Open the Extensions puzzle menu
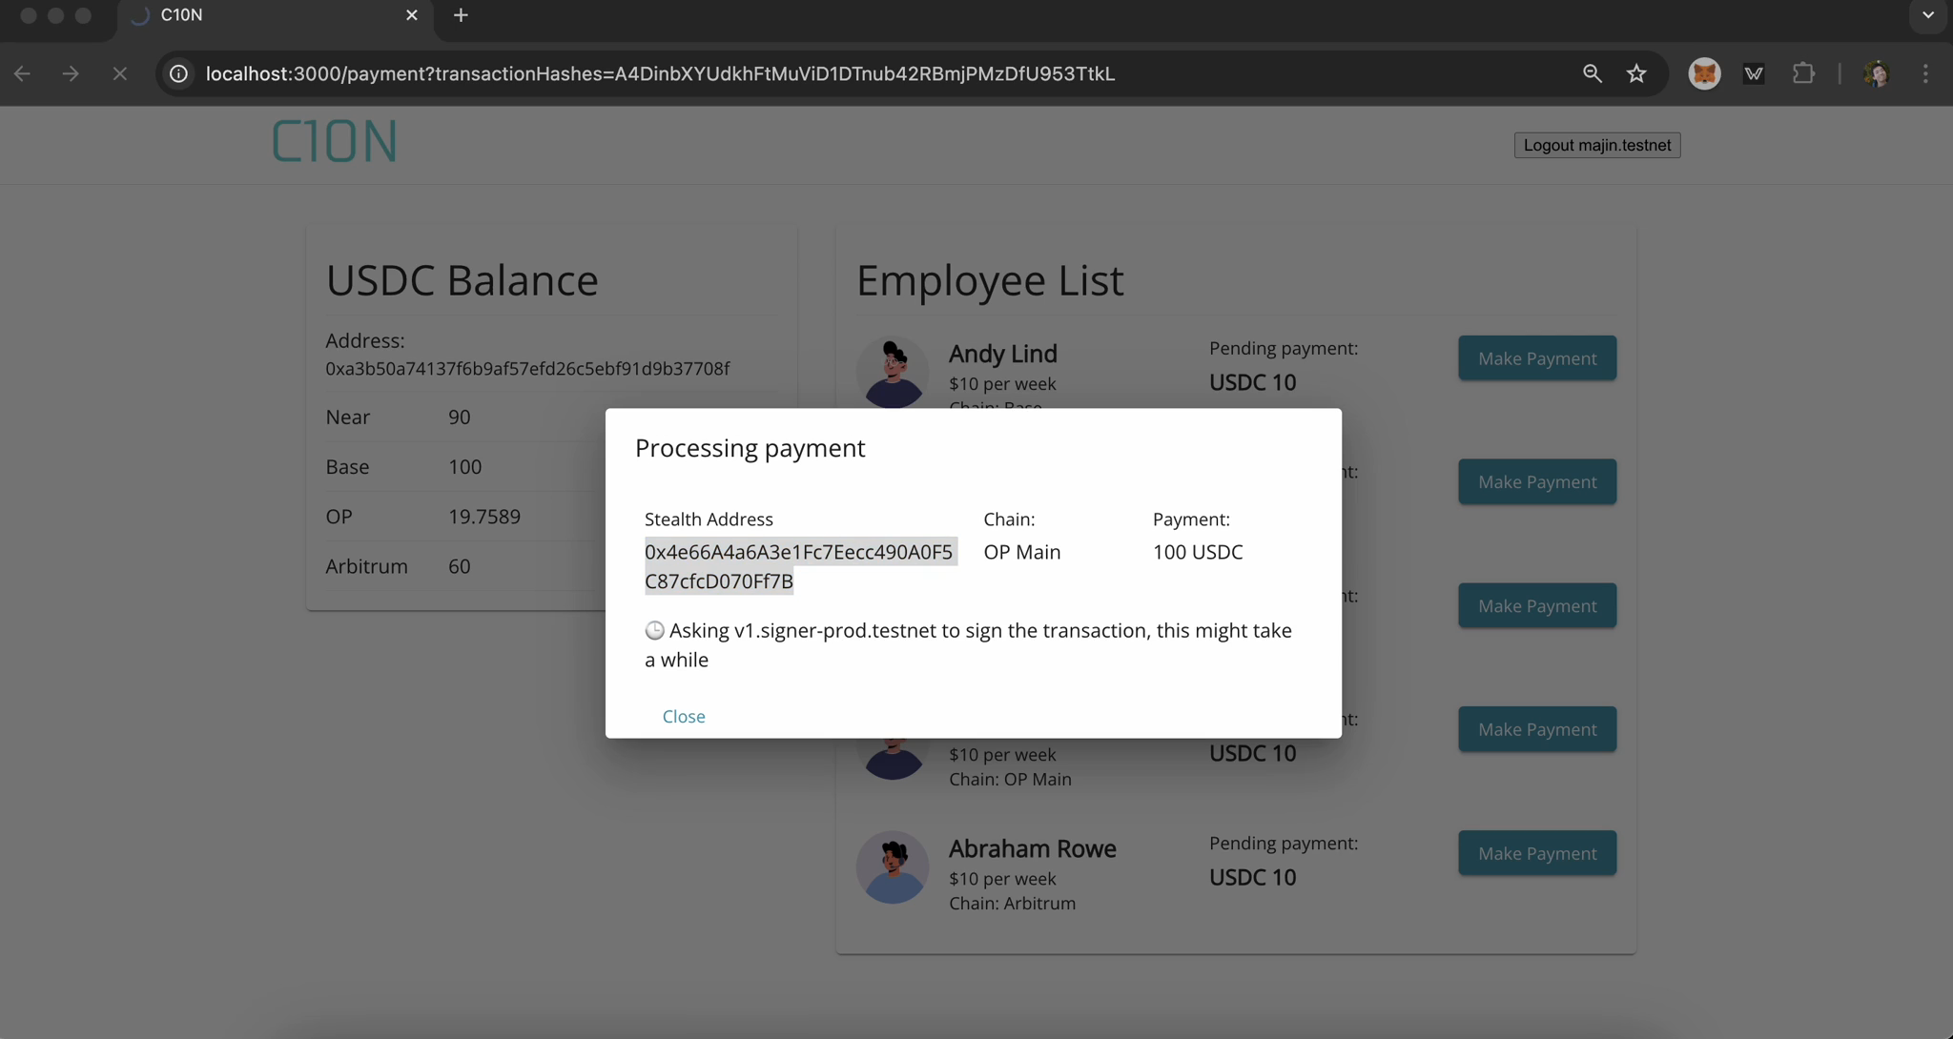 [1803, 73]
